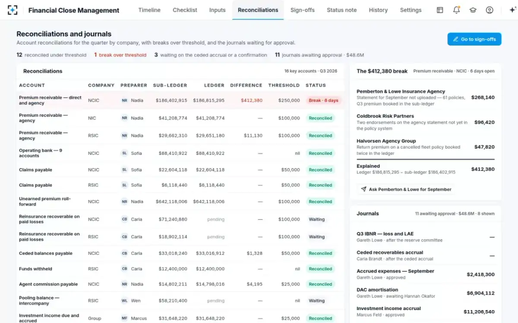Open the layout panel icon in the header
The height and width of the screenshot is (323, 518).
440,10
